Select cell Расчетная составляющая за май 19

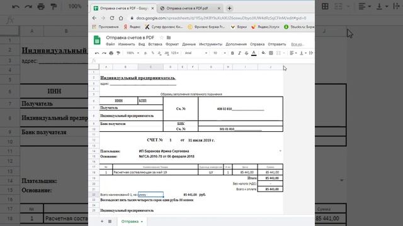[x=156, y=172]
